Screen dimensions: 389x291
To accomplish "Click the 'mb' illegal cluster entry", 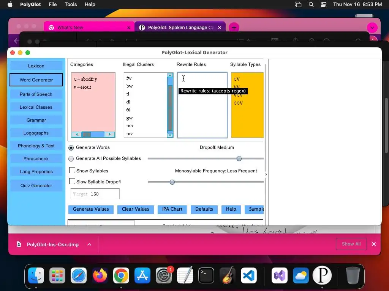I will (x=130, y=126).
